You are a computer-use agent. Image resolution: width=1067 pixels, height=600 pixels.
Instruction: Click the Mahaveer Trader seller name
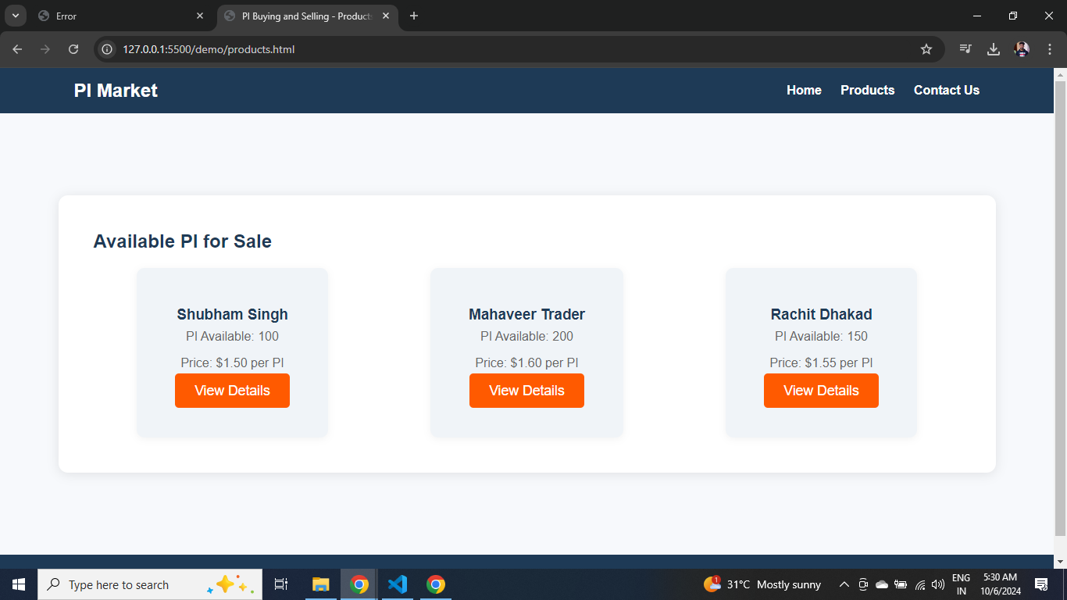526,314
